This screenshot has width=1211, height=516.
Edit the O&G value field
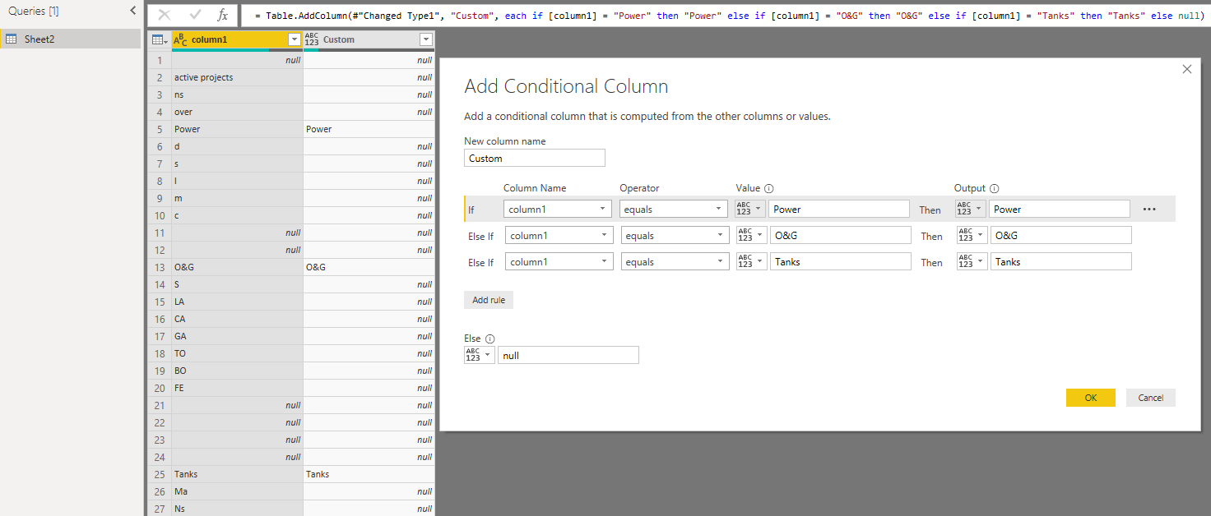(x=841, y=235)
